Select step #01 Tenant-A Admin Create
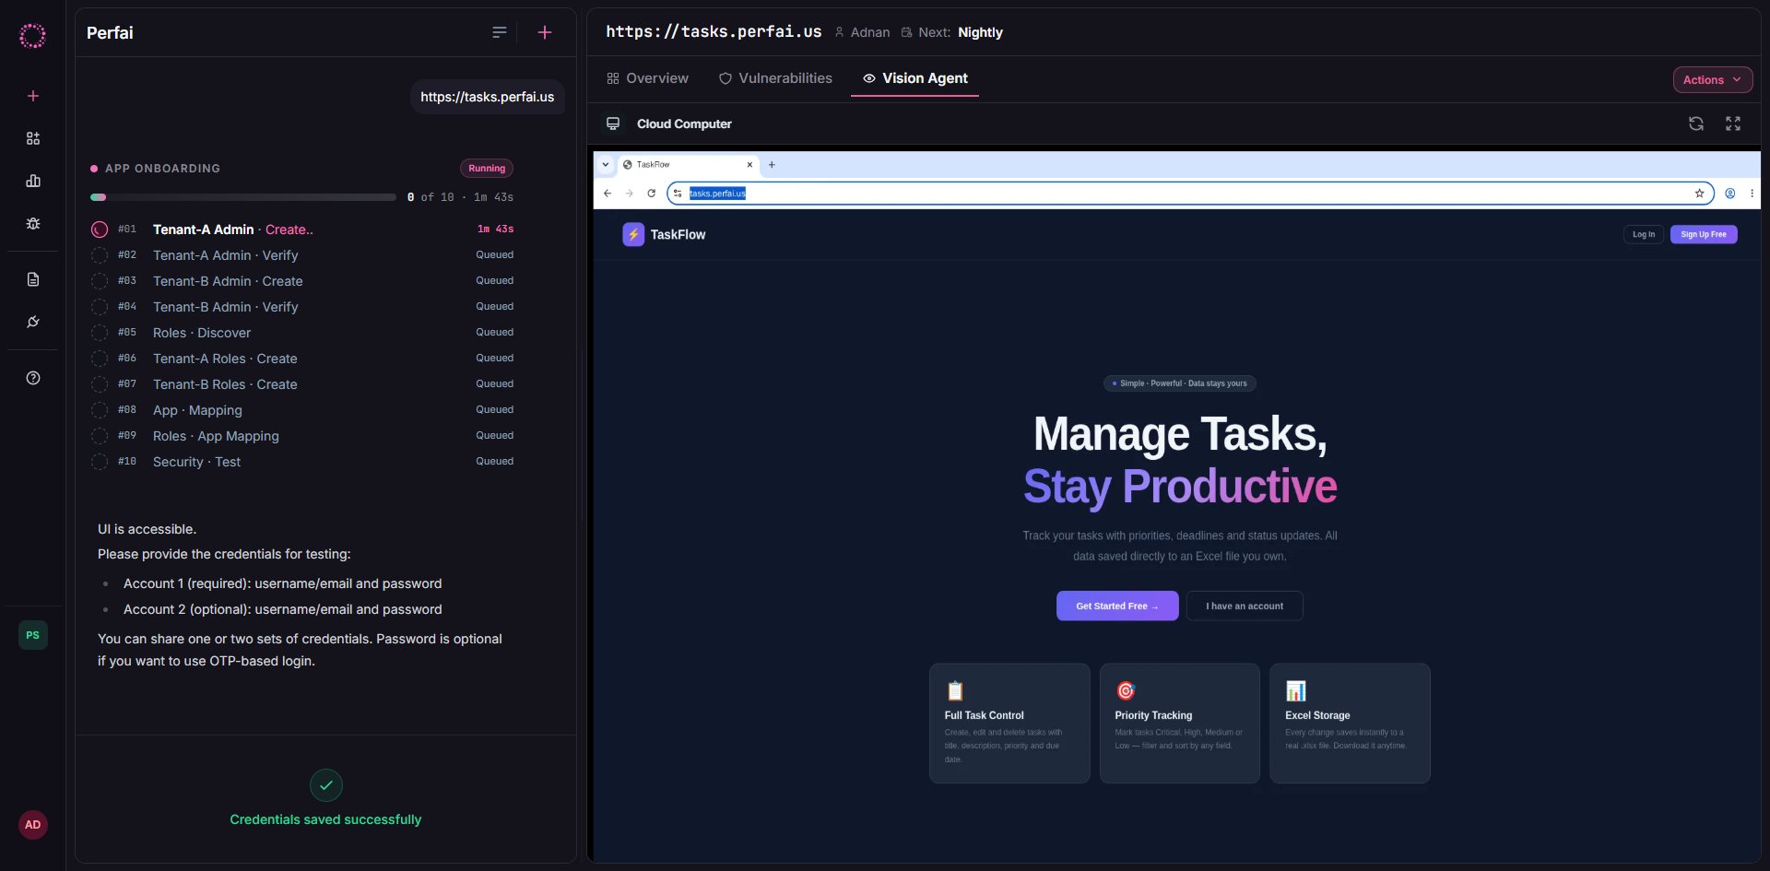The height and width of the screenshot is (871, 1770). [302, 230]
